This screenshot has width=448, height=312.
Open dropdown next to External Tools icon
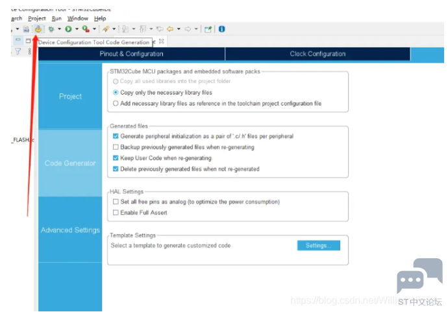(x=114, y=29)
